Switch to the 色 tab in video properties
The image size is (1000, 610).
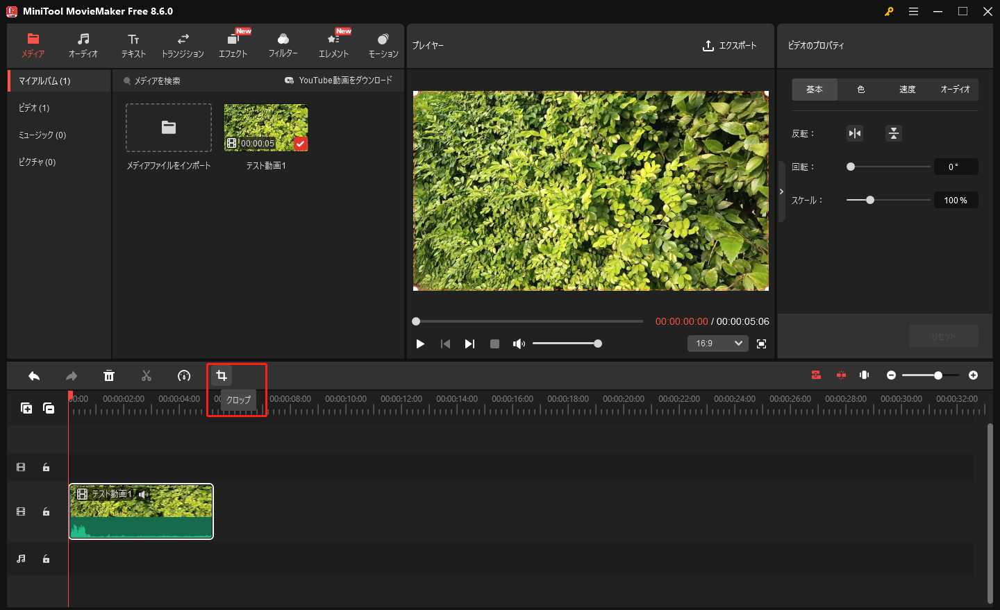pos(861,89)
